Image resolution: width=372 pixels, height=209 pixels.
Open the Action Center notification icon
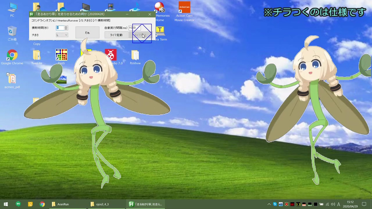coord(364,204)
